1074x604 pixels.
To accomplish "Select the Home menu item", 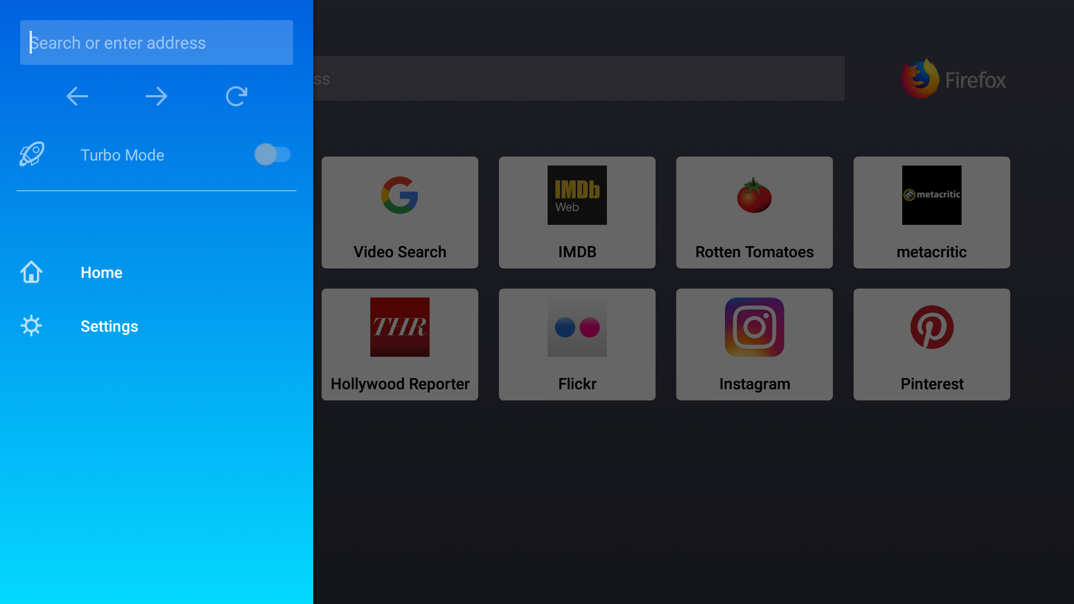I will [x=101, y=272].
